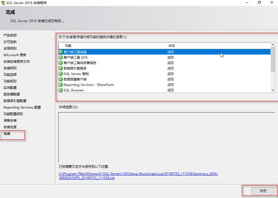Click 成功 status of SQL Browser row

(170, 90)
